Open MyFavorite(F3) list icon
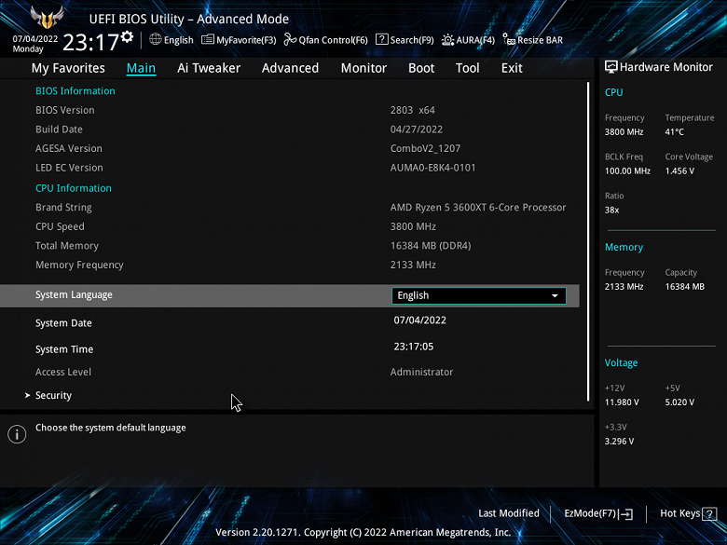This screenshot has height=545, width=727. coord(207,40)
